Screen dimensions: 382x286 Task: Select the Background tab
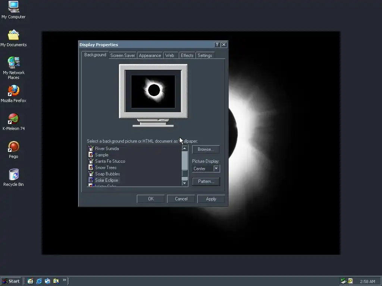pos(95,55)
